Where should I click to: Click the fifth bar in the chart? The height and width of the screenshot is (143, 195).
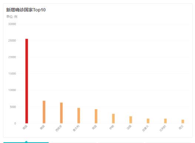coord(96,116)
